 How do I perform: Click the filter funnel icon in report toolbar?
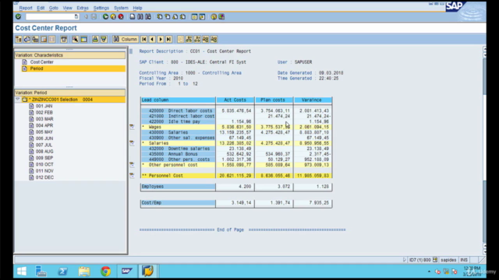[x=104, y=39]
